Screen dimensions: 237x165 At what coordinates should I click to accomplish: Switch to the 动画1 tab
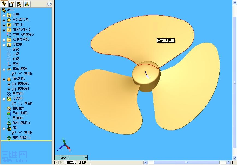[x=82, y=163]
